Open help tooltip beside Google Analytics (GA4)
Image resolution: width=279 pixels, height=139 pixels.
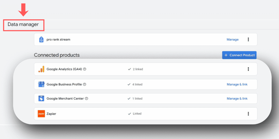(84, 69)
